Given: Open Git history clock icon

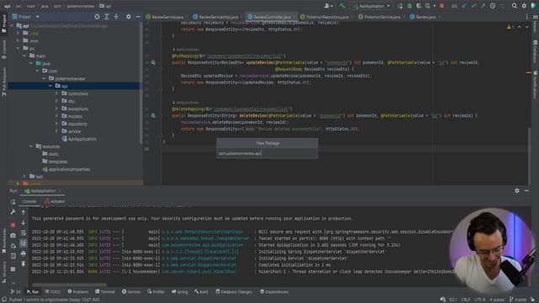Looking at the screenshot, I should (493, 6).
